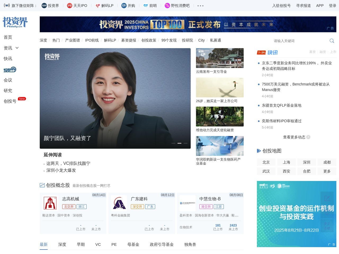Show more WeChat accounts via ellipsis

pos(200,6)
